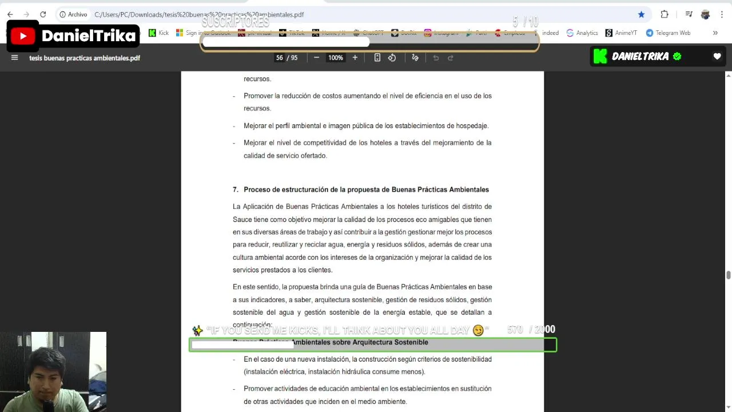Open the media controls icon
Viewport: 732px width, 412px height.
689,14
